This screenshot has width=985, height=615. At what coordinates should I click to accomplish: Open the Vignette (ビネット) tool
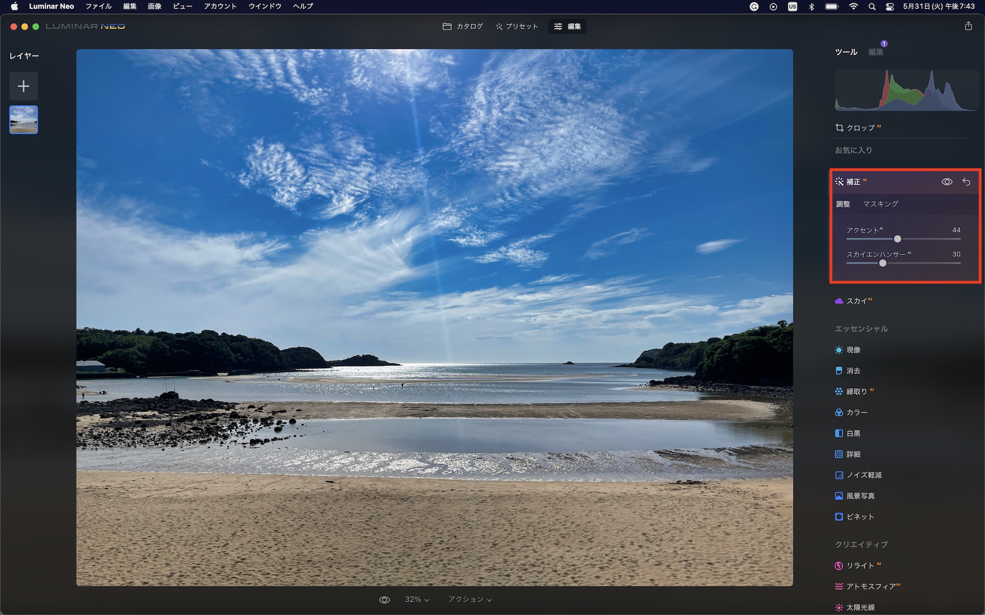(x=859, y=517)
